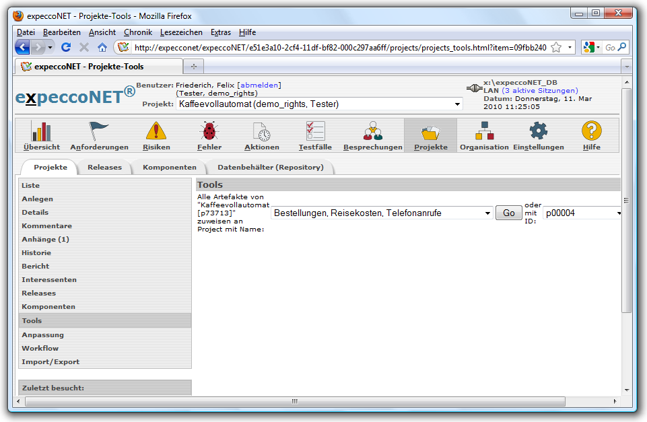Open Besprechungen people icon

click(372, 131)
